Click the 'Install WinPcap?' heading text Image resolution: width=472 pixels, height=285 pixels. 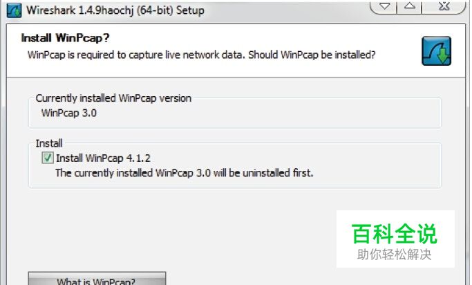(x=66, y=38)
